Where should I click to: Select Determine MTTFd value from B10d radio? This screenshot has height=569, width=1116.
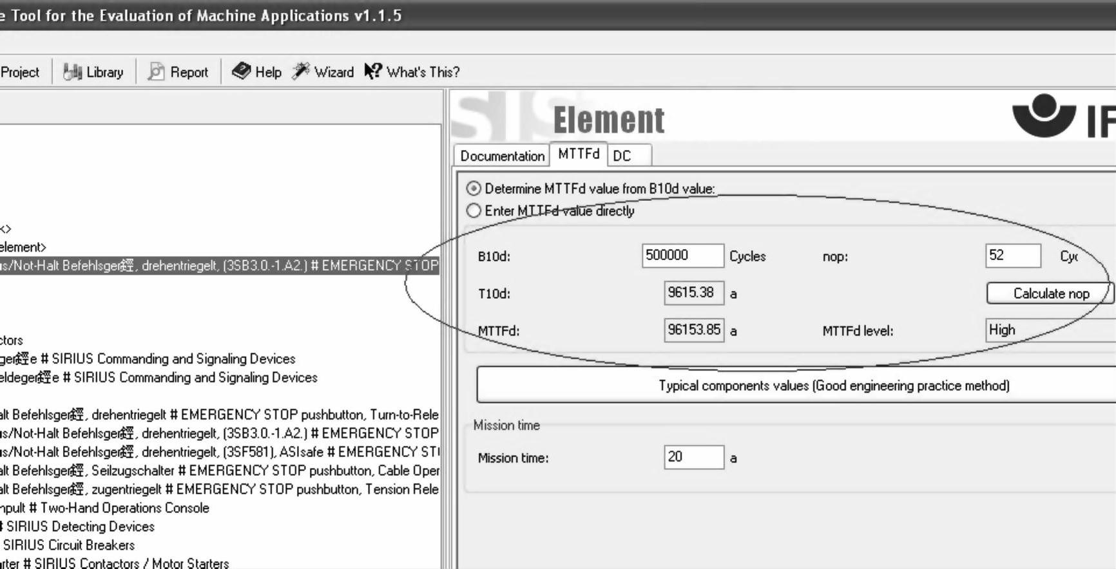(474, 189)
